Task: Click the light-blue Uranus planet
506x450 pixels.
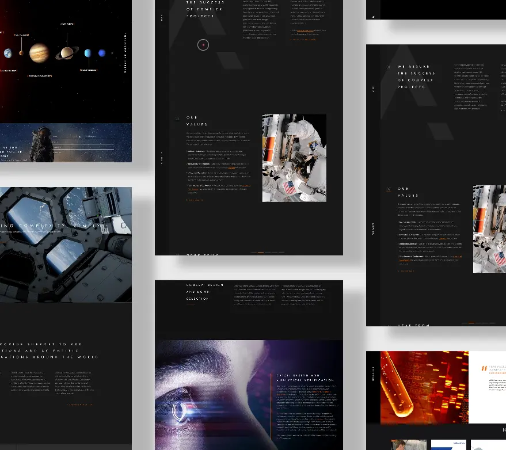Action: pyautogui.click(x=88, y=54)
